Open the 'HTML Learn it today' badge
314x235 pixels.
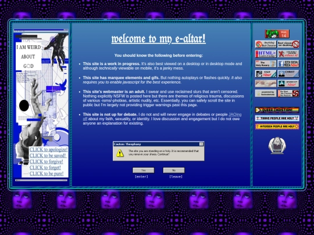pos(266,54)
